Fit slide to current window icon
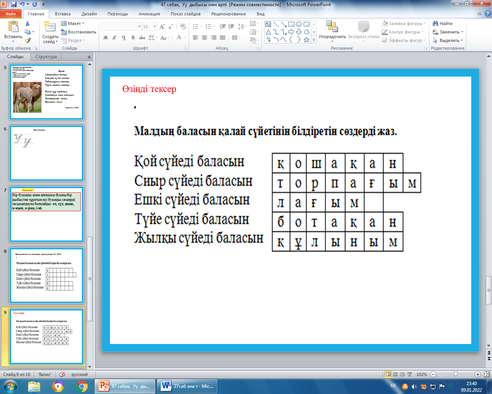Image resolution: width=492 pixels, height=394 pixels. [487, 374]
